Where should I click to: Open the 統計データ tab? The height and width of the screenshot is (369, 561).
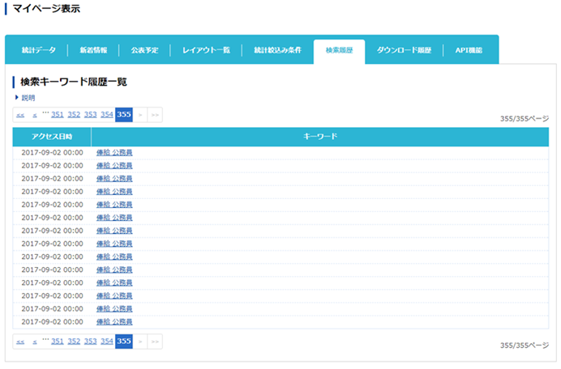point(38,50)
